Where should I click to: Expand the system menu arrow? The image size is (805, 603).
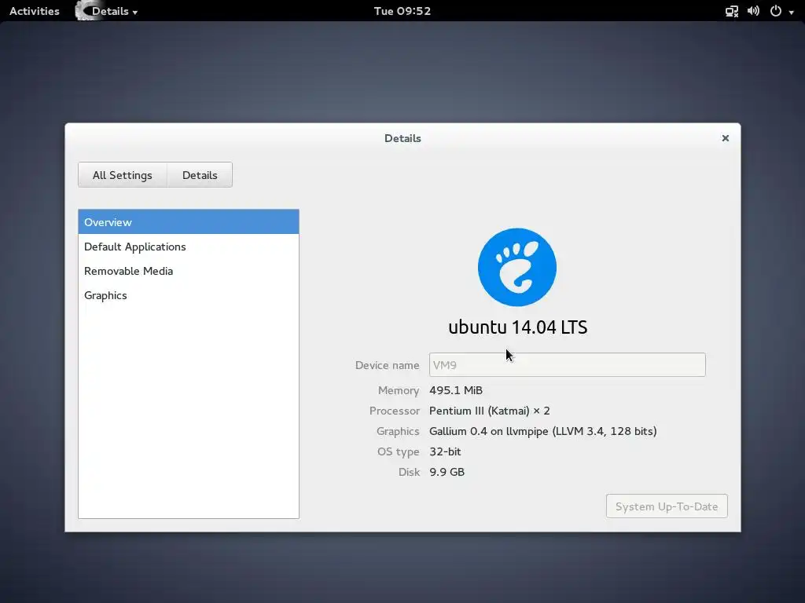[x=791, y=12]
